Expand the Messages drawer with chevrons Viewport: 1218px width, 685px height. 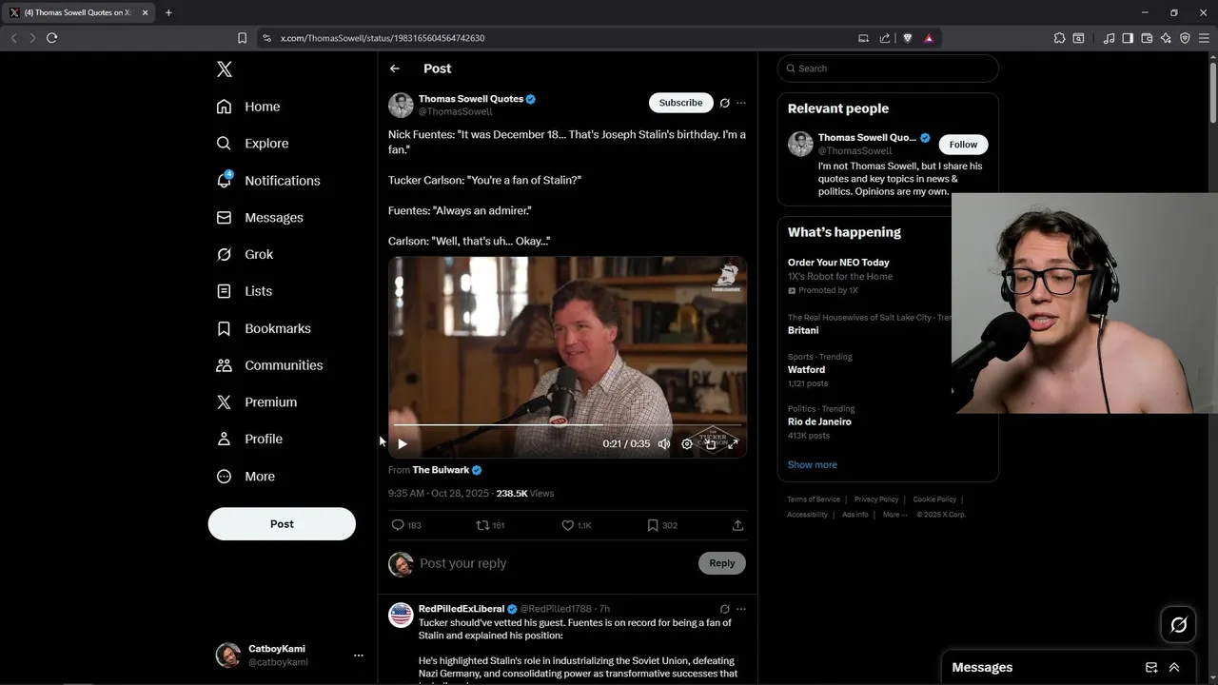click(x=1174, y=668)
